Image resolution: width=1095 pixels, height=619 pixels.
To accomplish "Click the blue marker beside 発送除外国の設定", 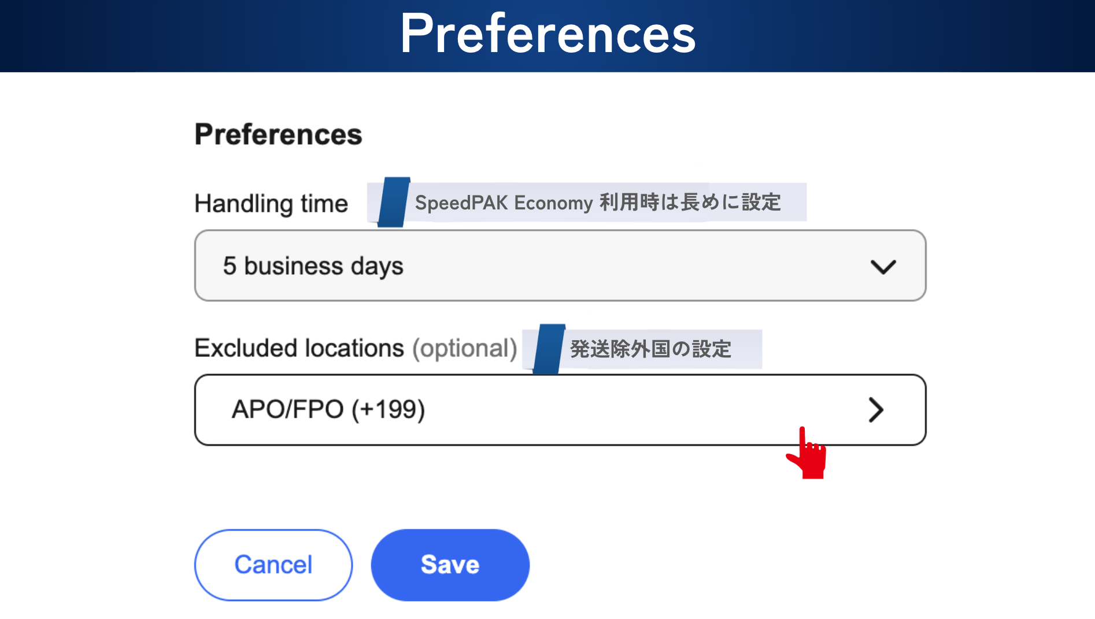I will coord(548,349).
